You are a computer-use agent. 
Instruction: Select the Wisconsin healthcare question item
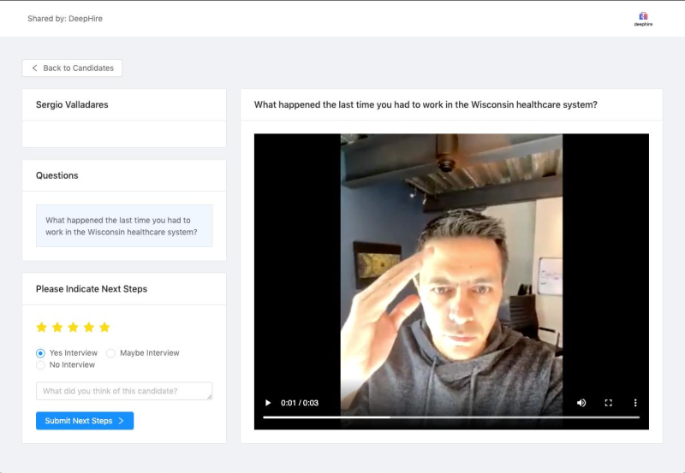(124, 226)
